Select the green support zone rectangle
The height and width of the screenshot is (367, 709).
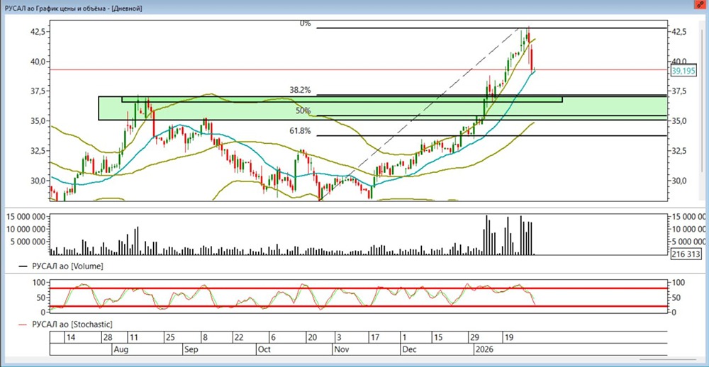(x=383, y=108)
